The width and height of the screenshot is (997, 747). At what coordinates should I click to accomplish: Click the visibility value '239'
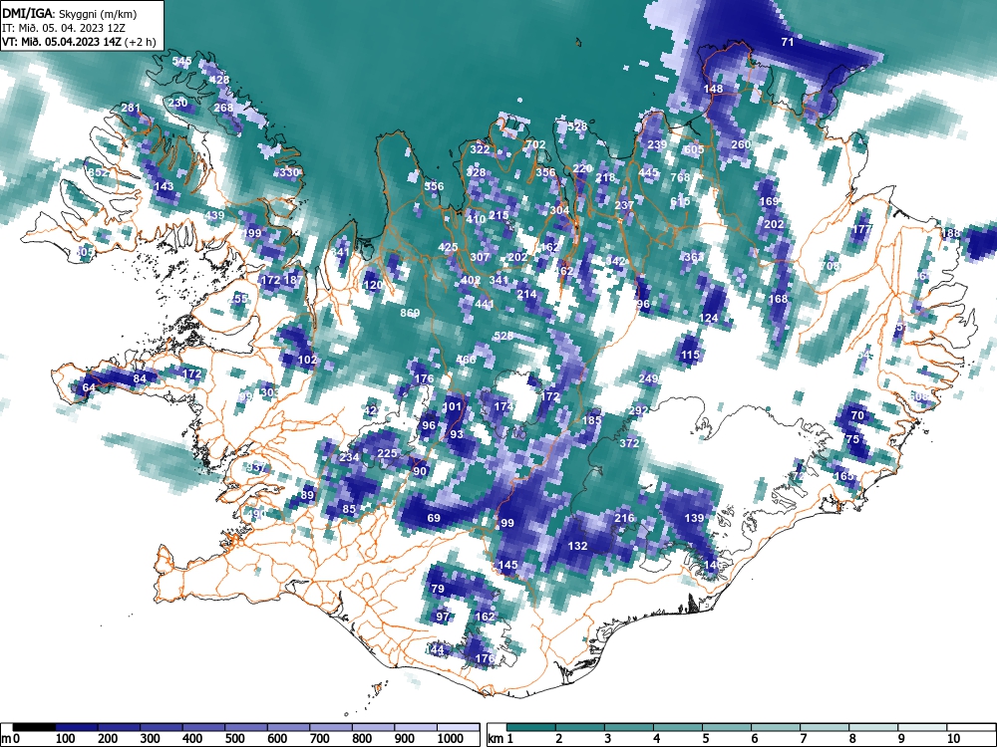(x=657, y=144)
